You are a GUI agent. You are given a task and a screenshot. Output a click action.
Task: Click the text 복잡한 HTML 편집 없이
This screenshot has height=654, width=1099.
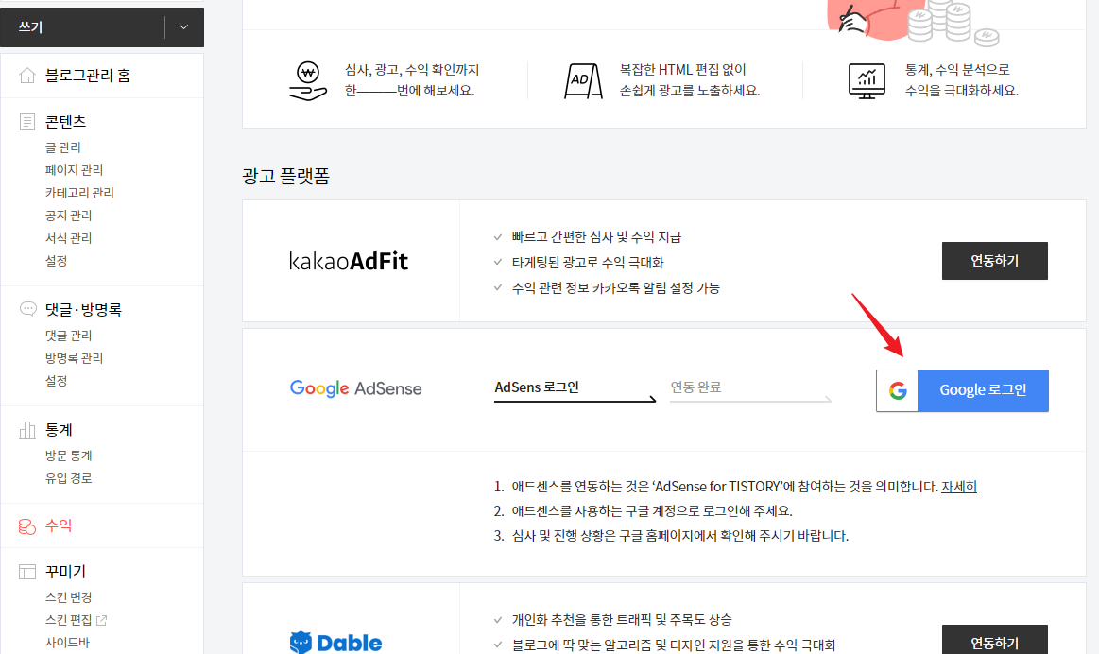[682, 70]
